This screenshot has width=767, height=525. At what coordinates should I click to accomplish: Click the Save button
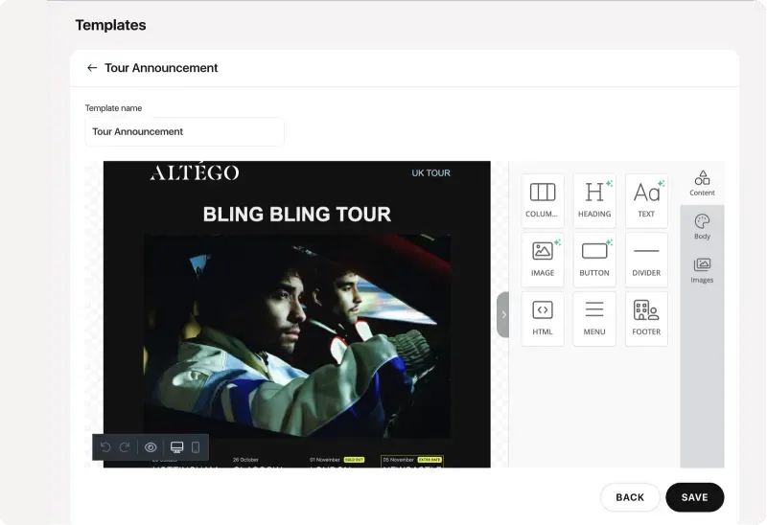tap(694, 497)
